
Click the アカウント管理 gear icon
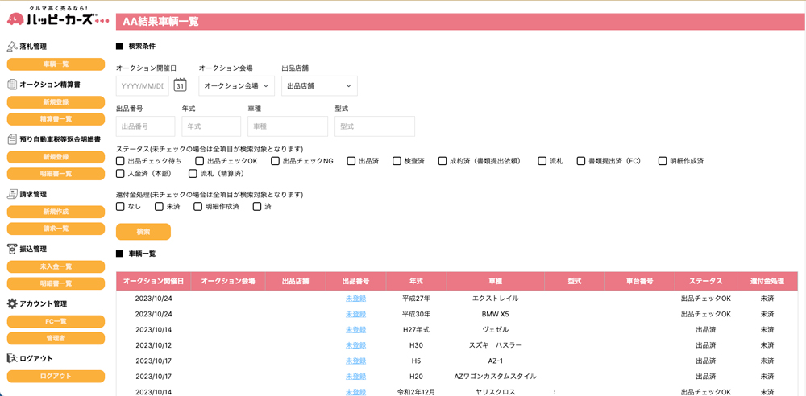point(12,303)
